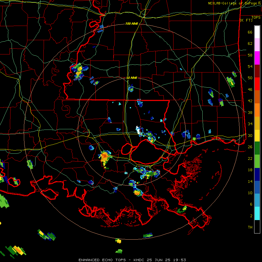Click the ENHANCED ECHO TOPS KHDC caption
262x262 pixels.
(132, 260)
